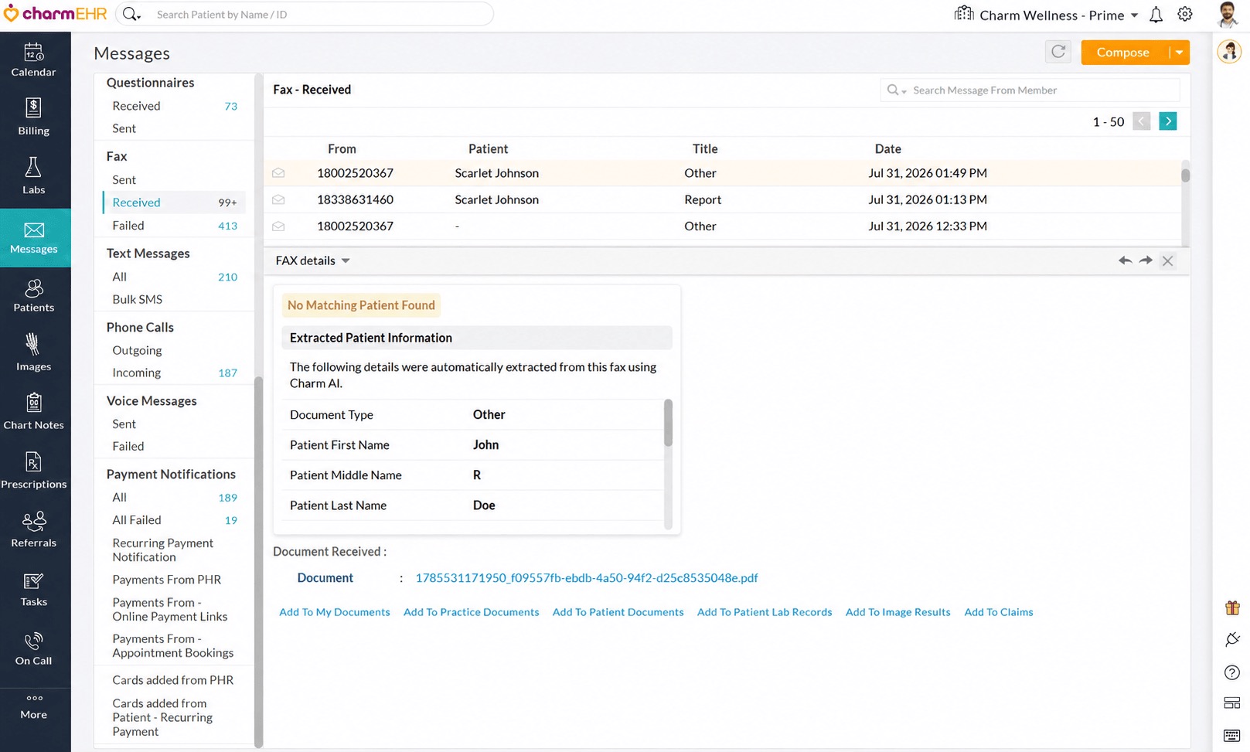Screen dimensions: 1250x752
Task: Click the extracted patient information scrollbar
Action: pyautogui.click(x=669, y=423)
